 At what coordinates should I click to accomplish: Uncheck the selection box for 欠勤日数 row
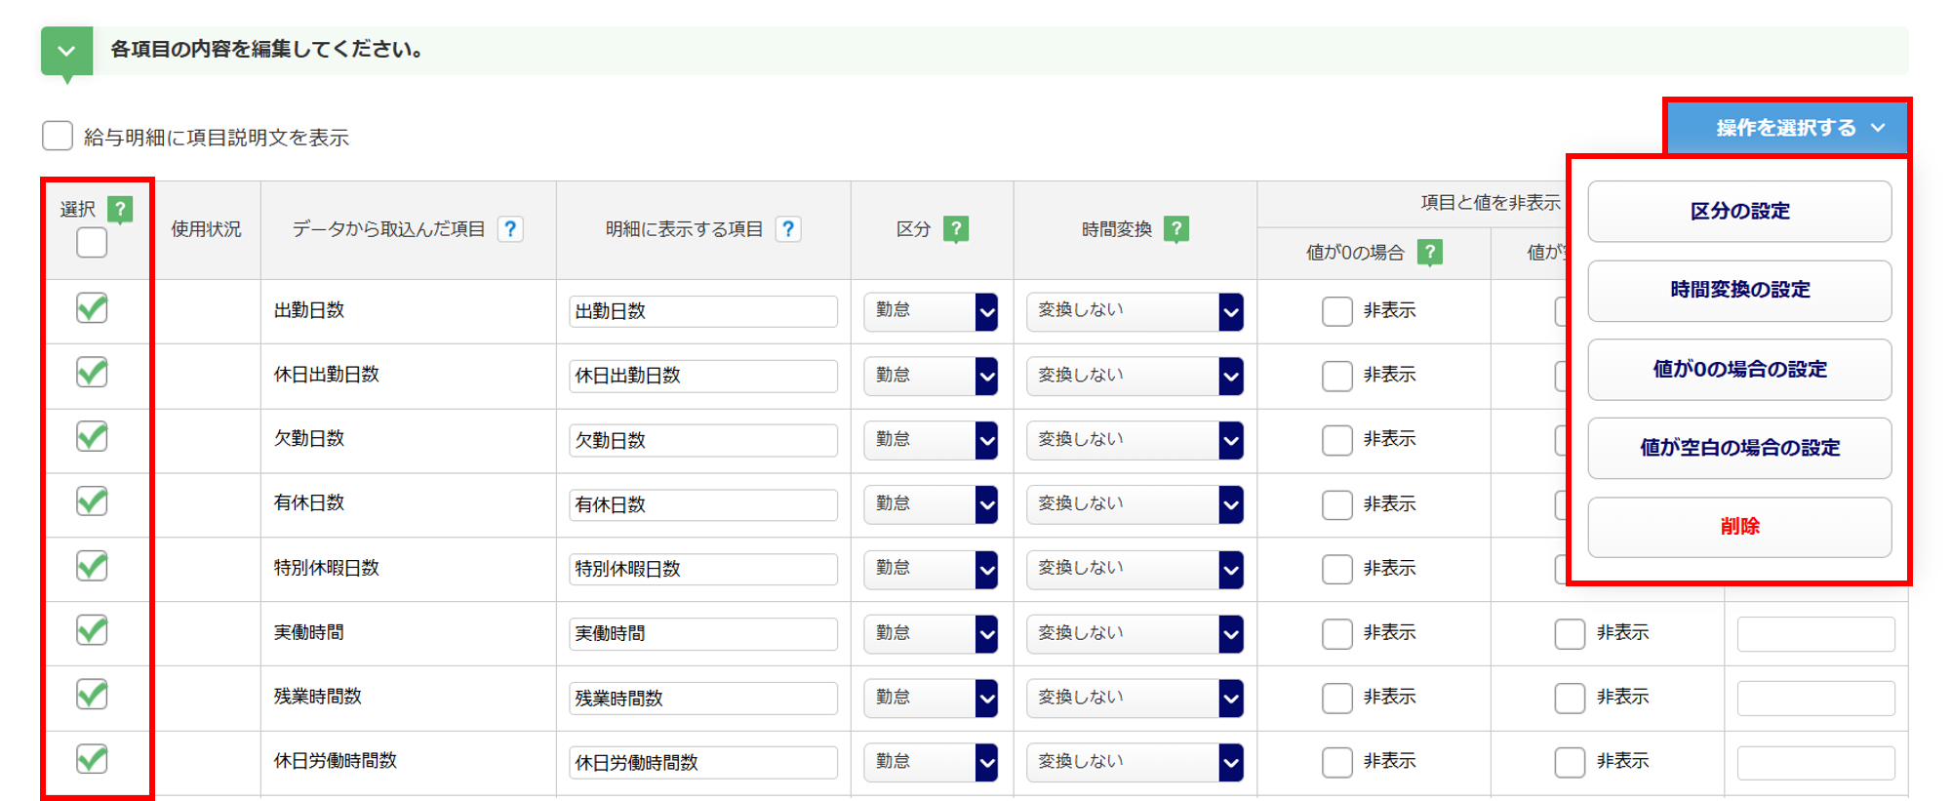tap(92, 437)
